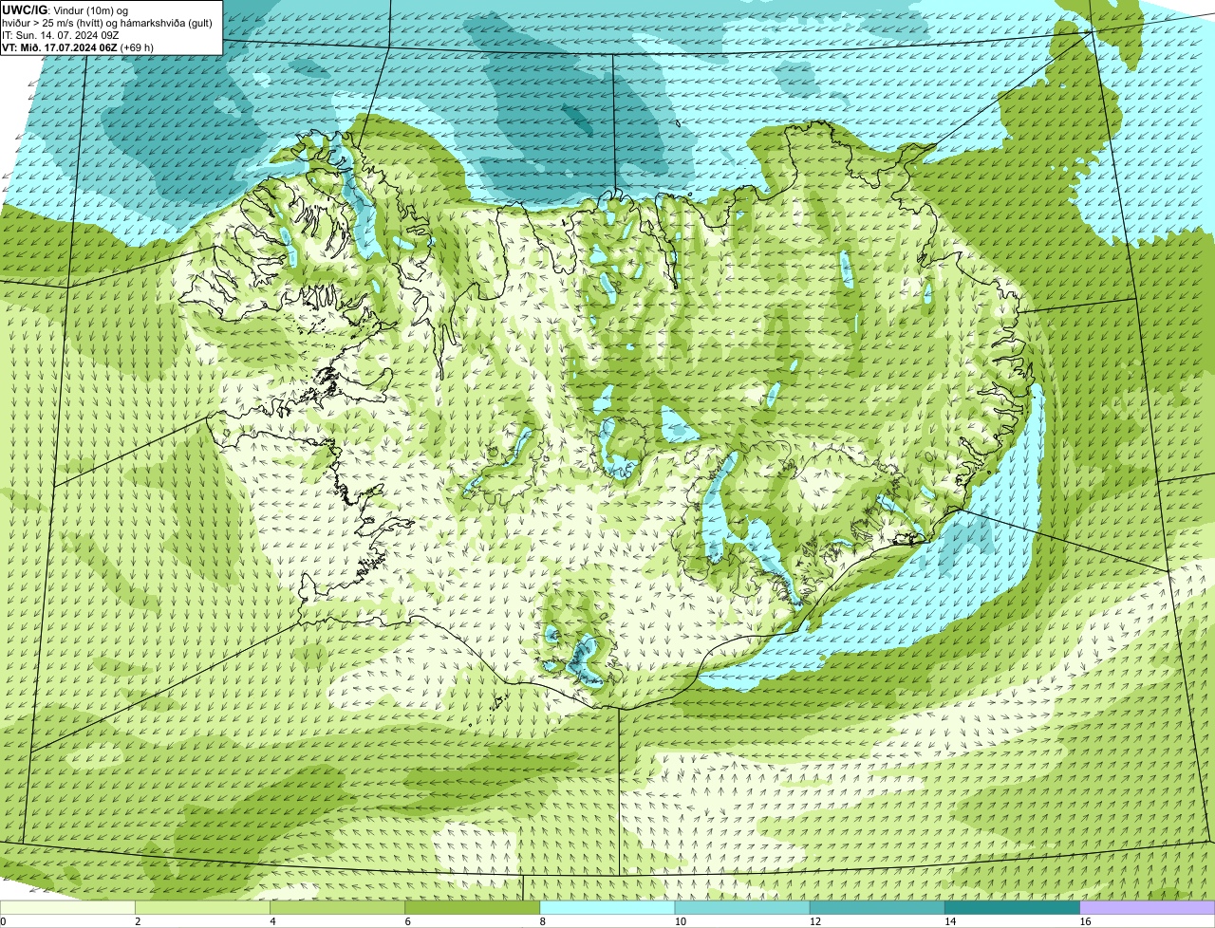
Task: Click the 6–8 m/s dark green legend swatch
Action: (473, 908)
